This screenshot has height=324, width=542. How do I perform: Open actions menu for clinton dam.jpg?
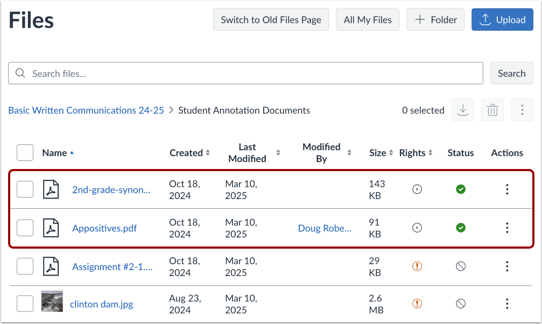coord(506,304)
